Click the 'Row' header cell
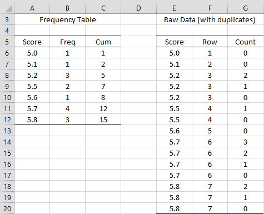This screenshot has width=264, height=214. (210, 42)
